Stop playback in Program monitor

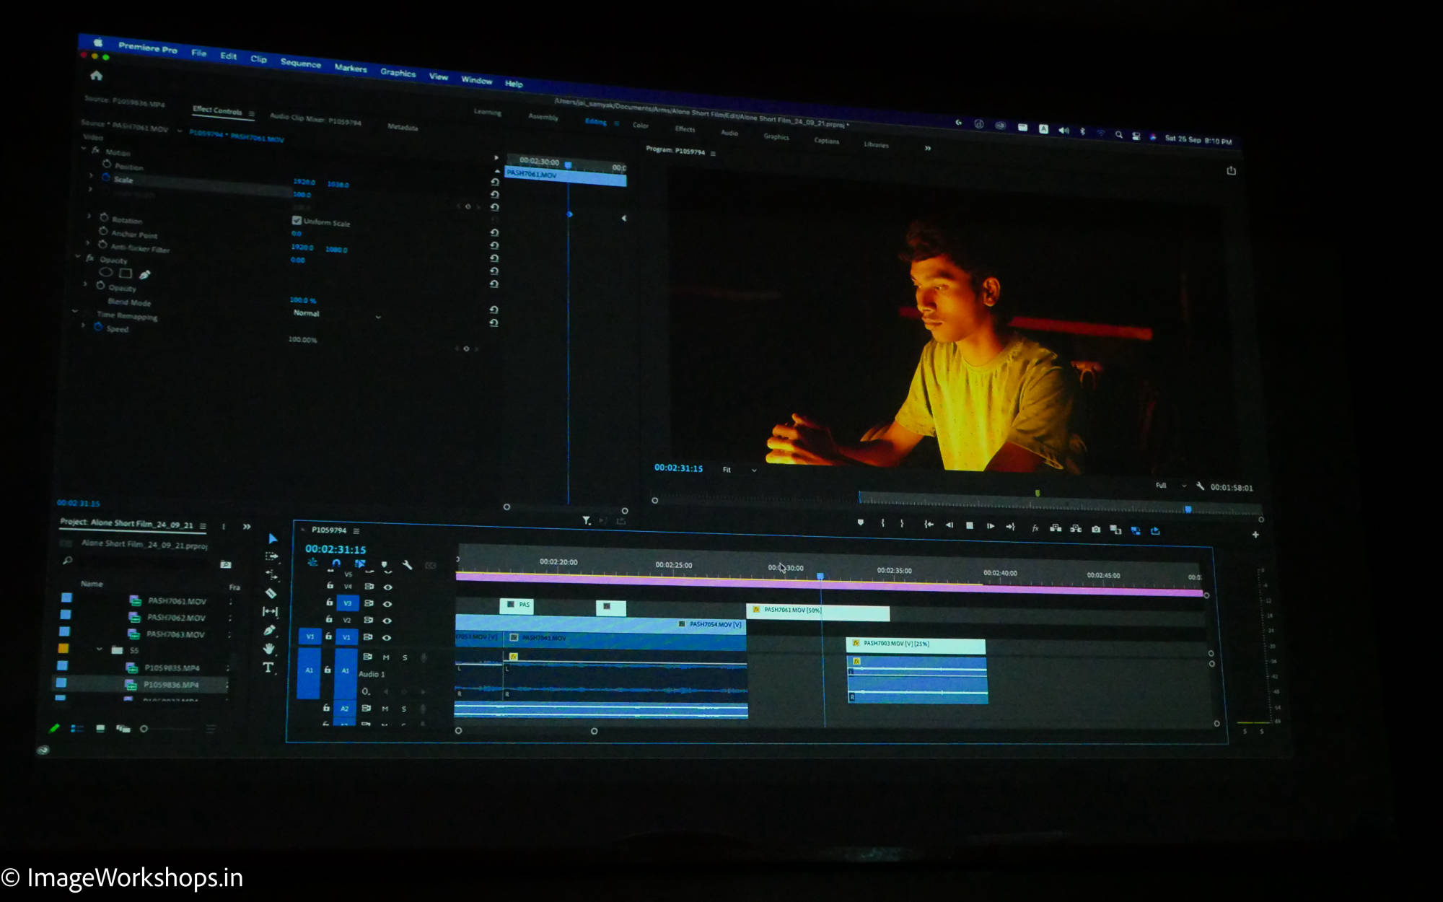point(970,525)
